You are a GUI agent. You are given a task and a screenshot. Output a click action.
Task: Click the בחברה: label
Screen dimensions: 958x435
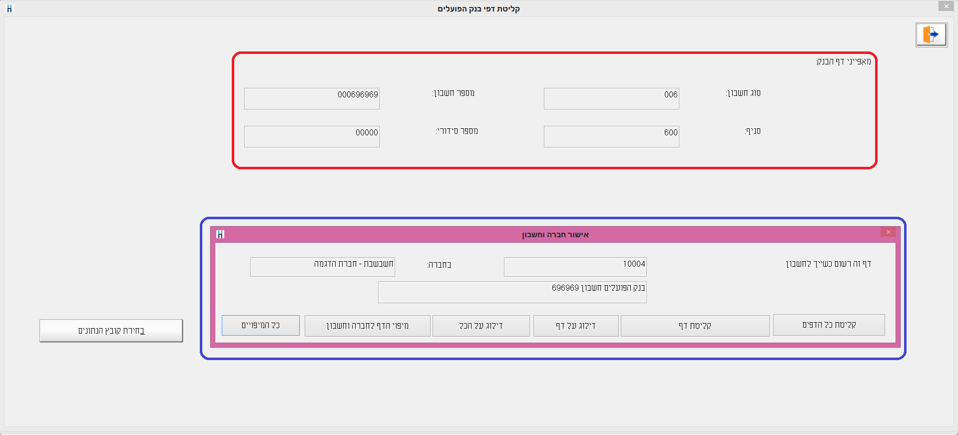(440, 265)
